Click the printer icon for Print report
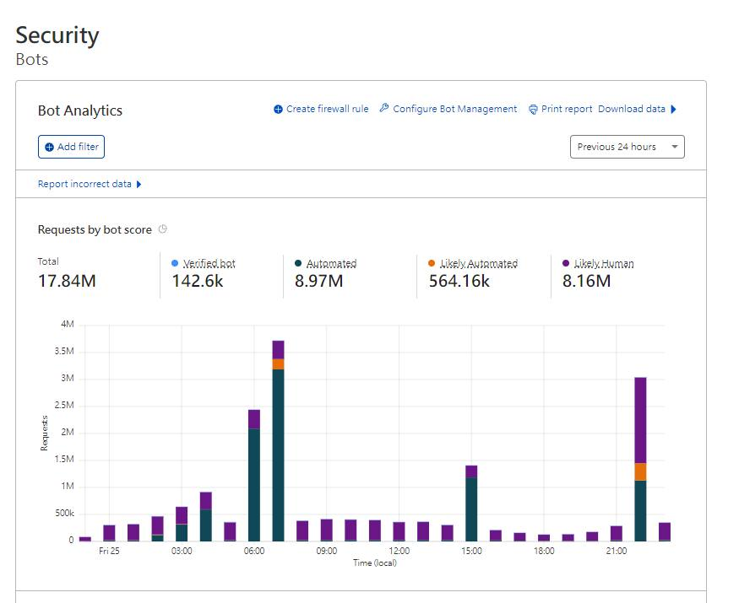739x603 pixels. [x=534, y=110]
